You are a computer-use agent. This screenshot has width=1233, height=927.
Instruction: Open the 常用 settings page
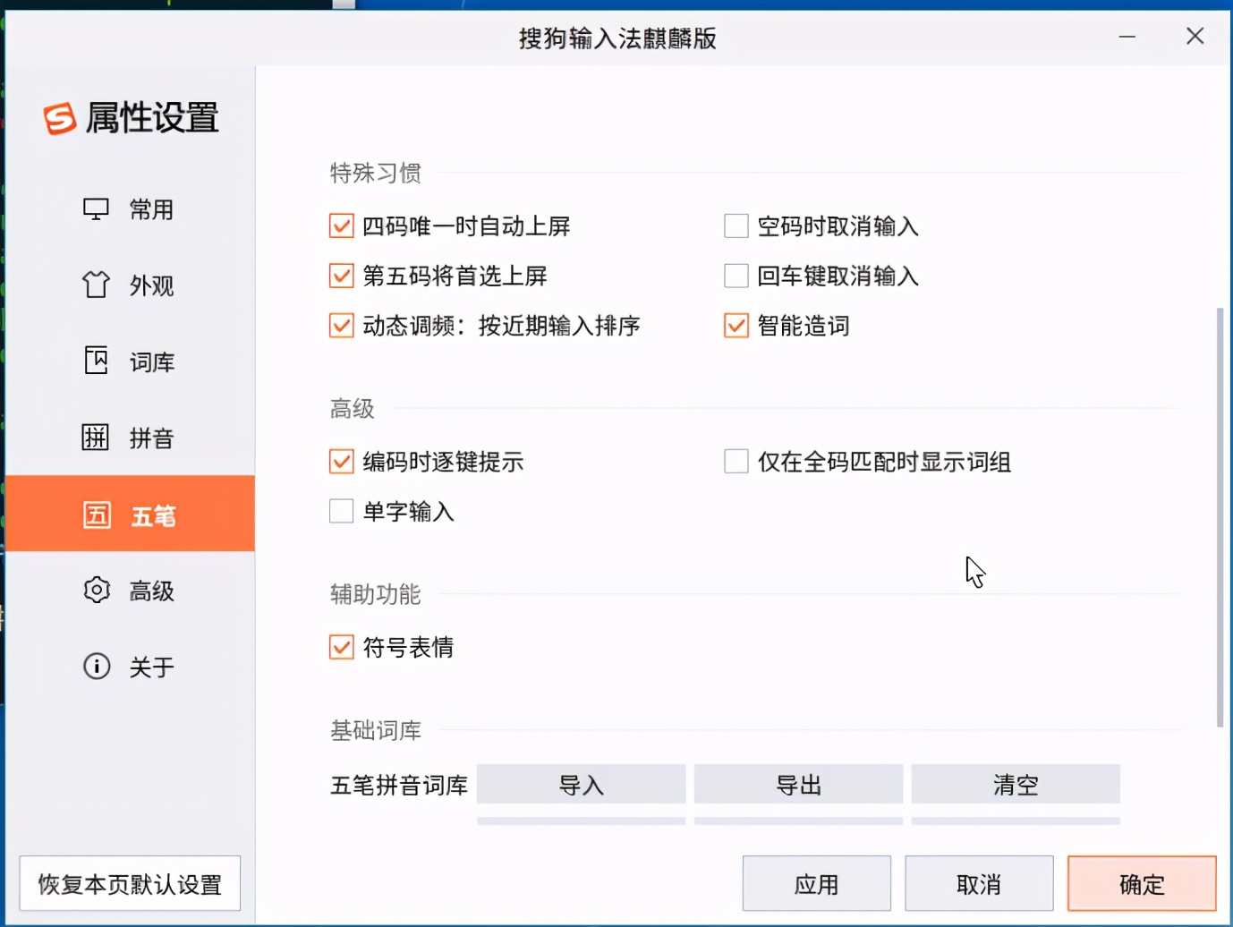(131, 209)
